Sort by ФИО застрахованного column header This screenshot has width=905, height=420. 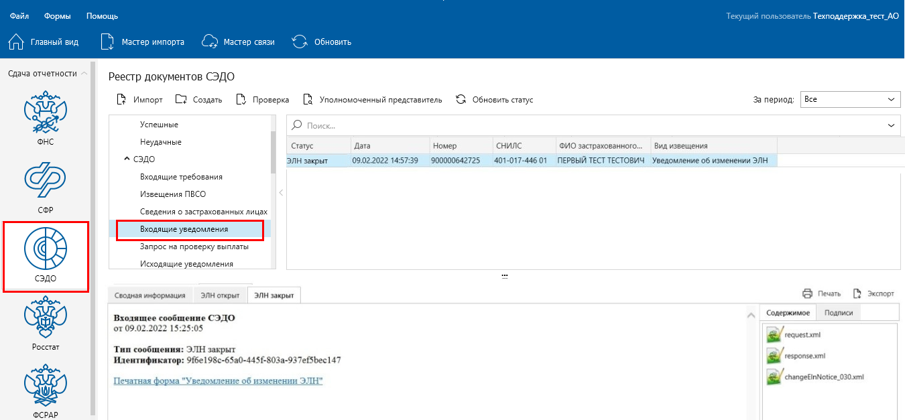click(603, 145)
